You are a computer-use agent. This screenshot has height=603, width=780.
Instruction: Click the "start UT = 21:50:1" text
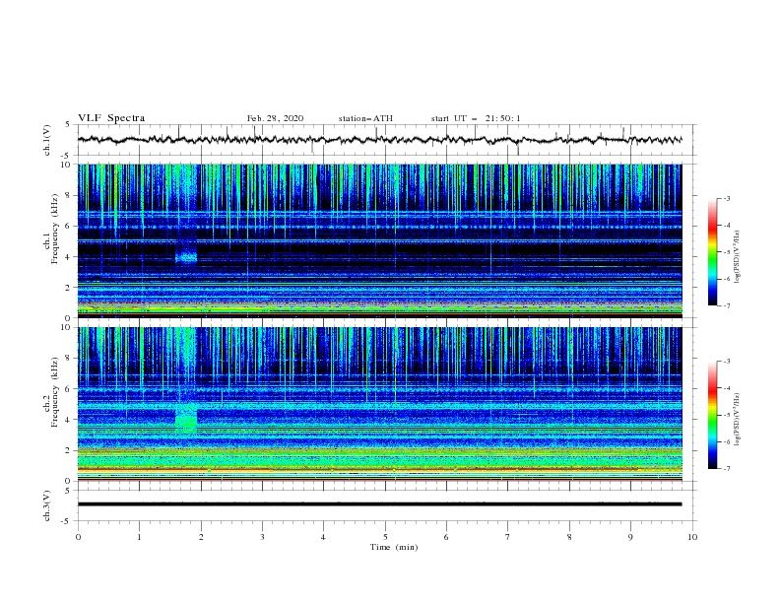pyautogui.click(x=476, y=118)
